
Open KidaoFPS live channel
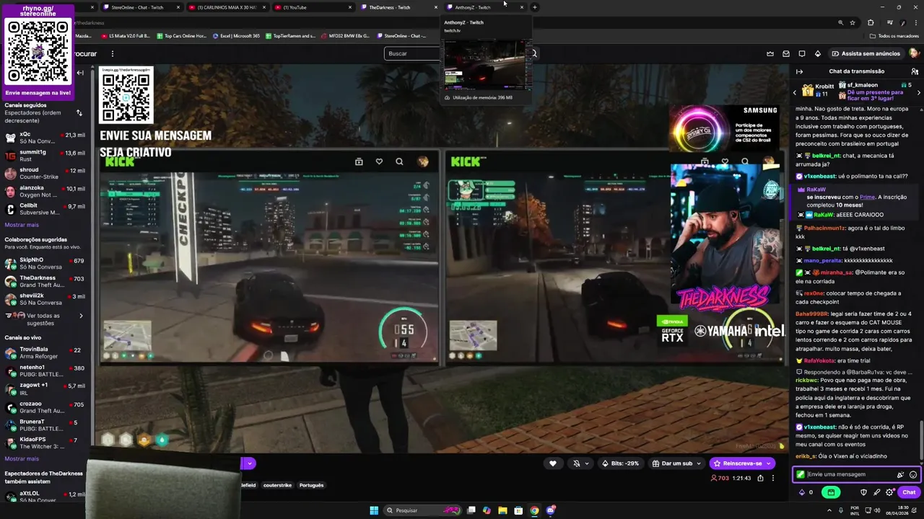tap(45, 443)
